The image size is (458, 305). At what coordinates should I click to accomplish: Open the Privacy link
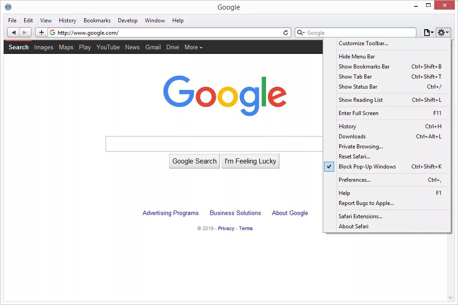point(226,228)
